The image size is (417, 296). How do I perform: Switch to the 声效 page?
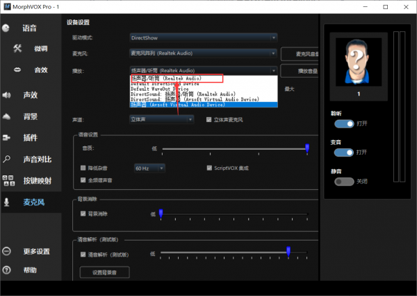click(31, 95)
